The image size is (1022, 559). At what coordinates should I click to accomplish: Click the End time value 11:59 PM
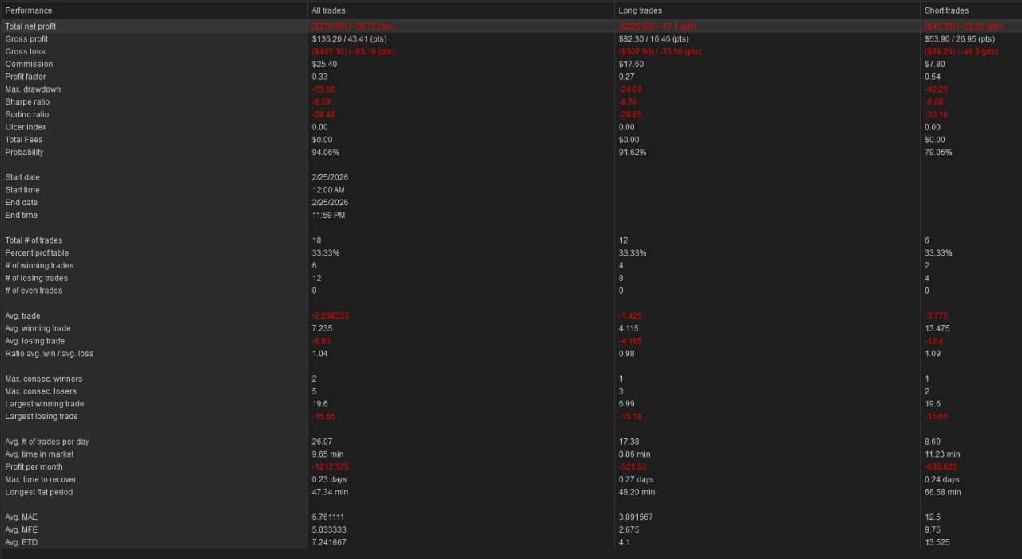coord(328,216)
